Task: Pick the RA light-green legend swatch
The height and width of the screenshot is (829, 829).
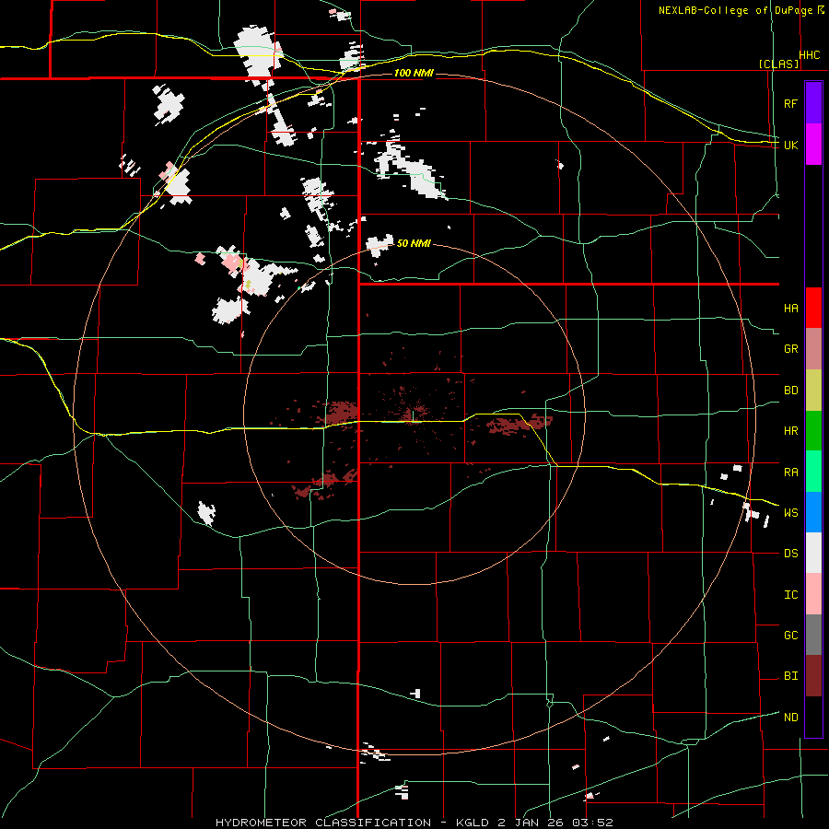Action: (x=813, y=472)
